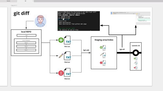
Task: Close the Git tab
Action: pos(33,1)
